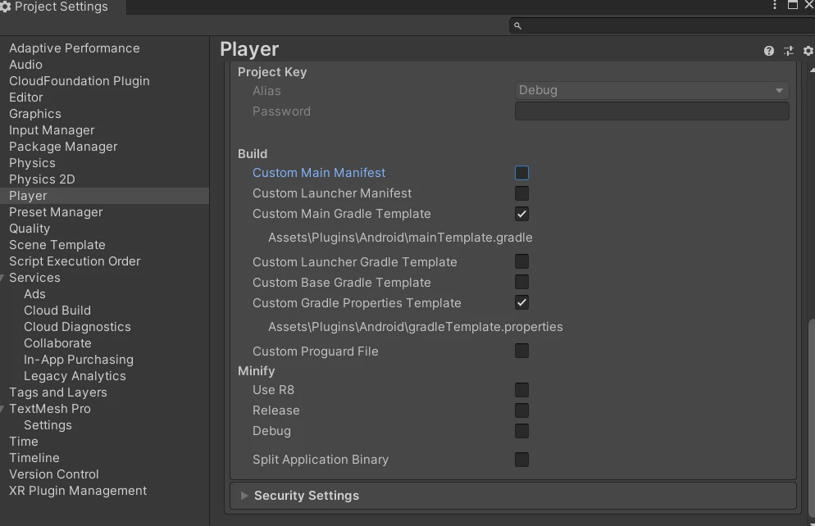Open the vertical ellipsis menu in title bar

[773, 6]
